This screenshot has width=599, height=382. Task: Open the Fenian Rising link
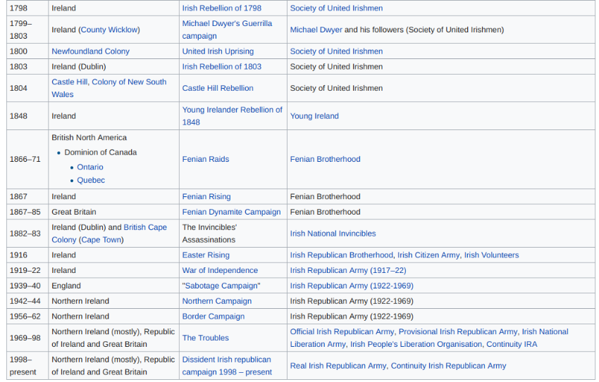click(206, 196)
